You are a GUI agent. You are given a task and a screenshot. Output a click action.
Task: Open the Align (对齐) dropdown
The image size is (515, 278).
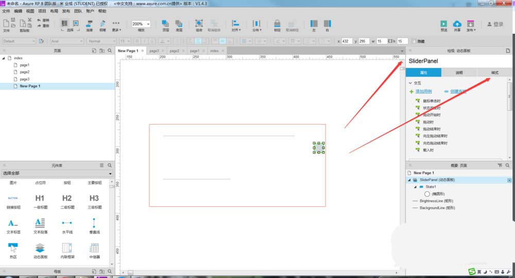point(236,26)
